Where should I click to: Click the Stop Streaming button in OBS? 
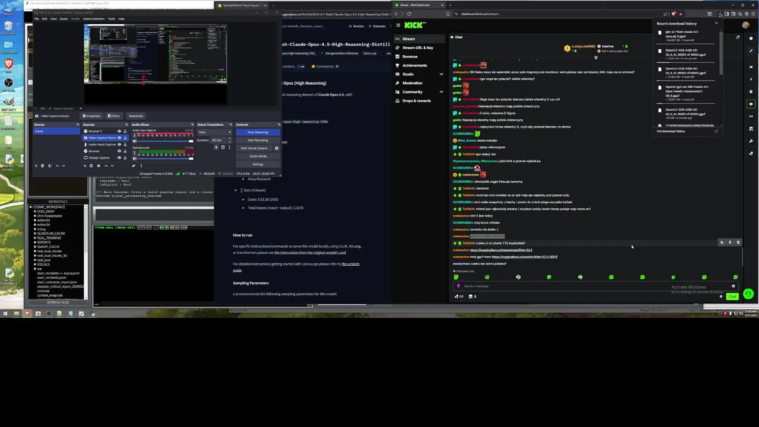[x=258, y=132]
